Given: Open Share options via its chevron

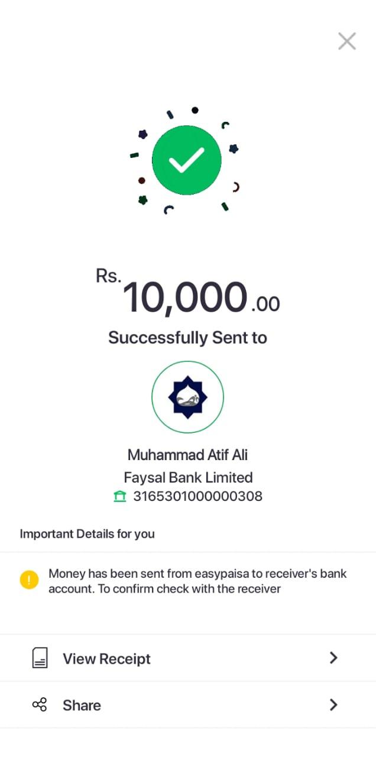Looking at the screenshot, I should pos(333,704).
